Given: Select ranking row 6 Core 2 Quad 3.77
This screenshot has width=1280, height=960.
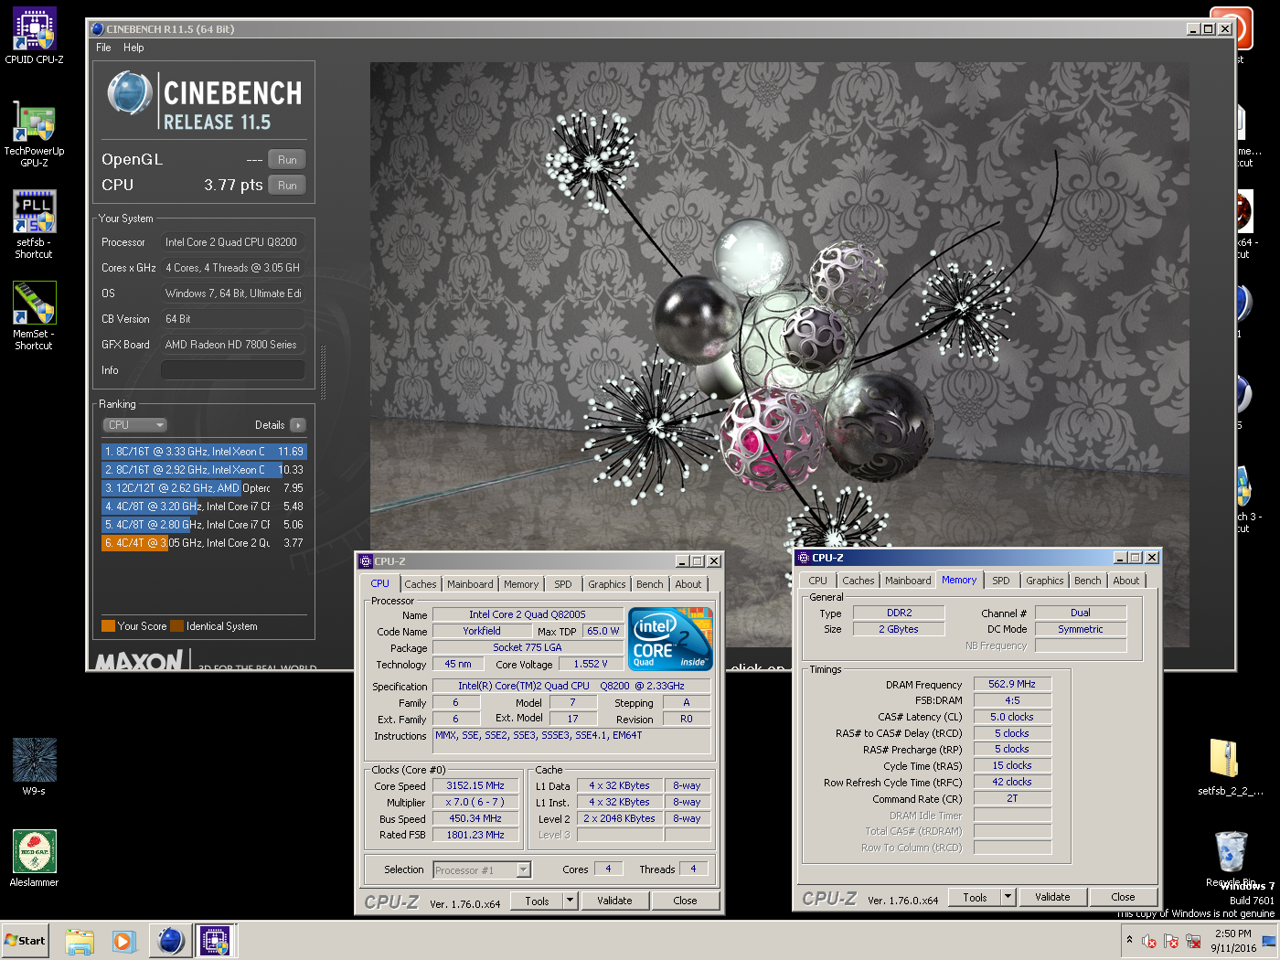Looking at the screenshot, I should click(x=204, y=543).
